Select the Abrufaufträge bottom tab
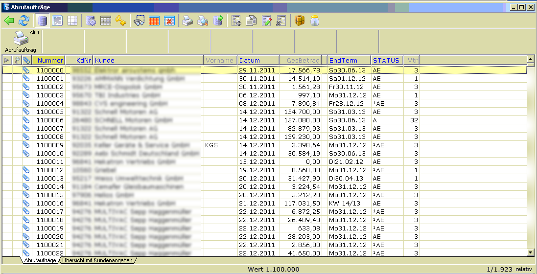Image resolution: width=537 pixels, height=274 pixels. 39,260
